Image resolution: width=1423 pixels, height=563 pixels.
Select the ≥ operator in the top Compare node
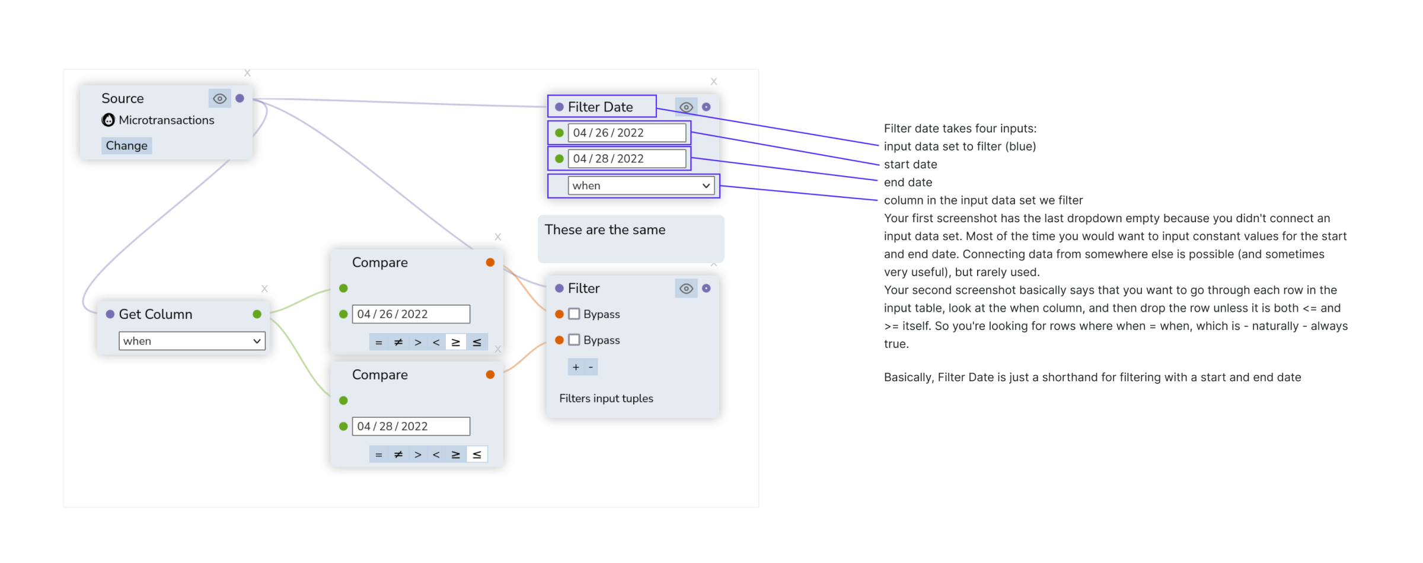tap(456, 341)
